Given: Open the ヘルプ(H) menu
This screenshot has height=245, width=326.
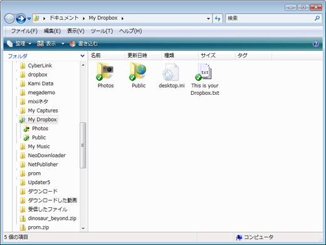Looking at the screenshot, I should coord(130,31).
